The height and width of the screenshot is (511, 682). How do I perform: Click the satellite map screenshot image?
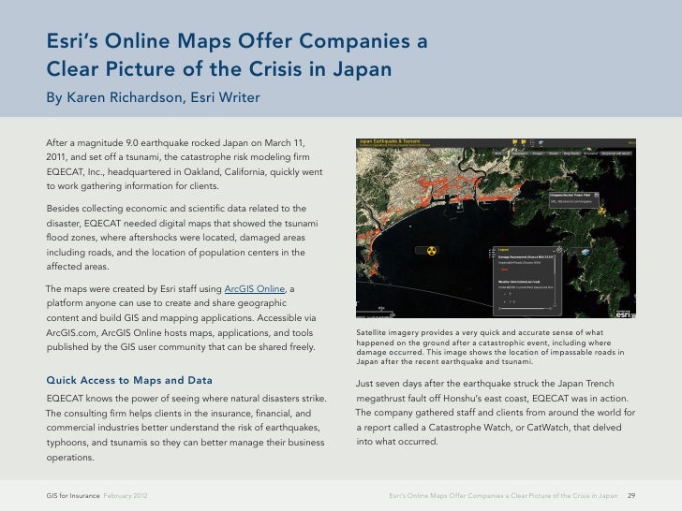tap(496, 228)
